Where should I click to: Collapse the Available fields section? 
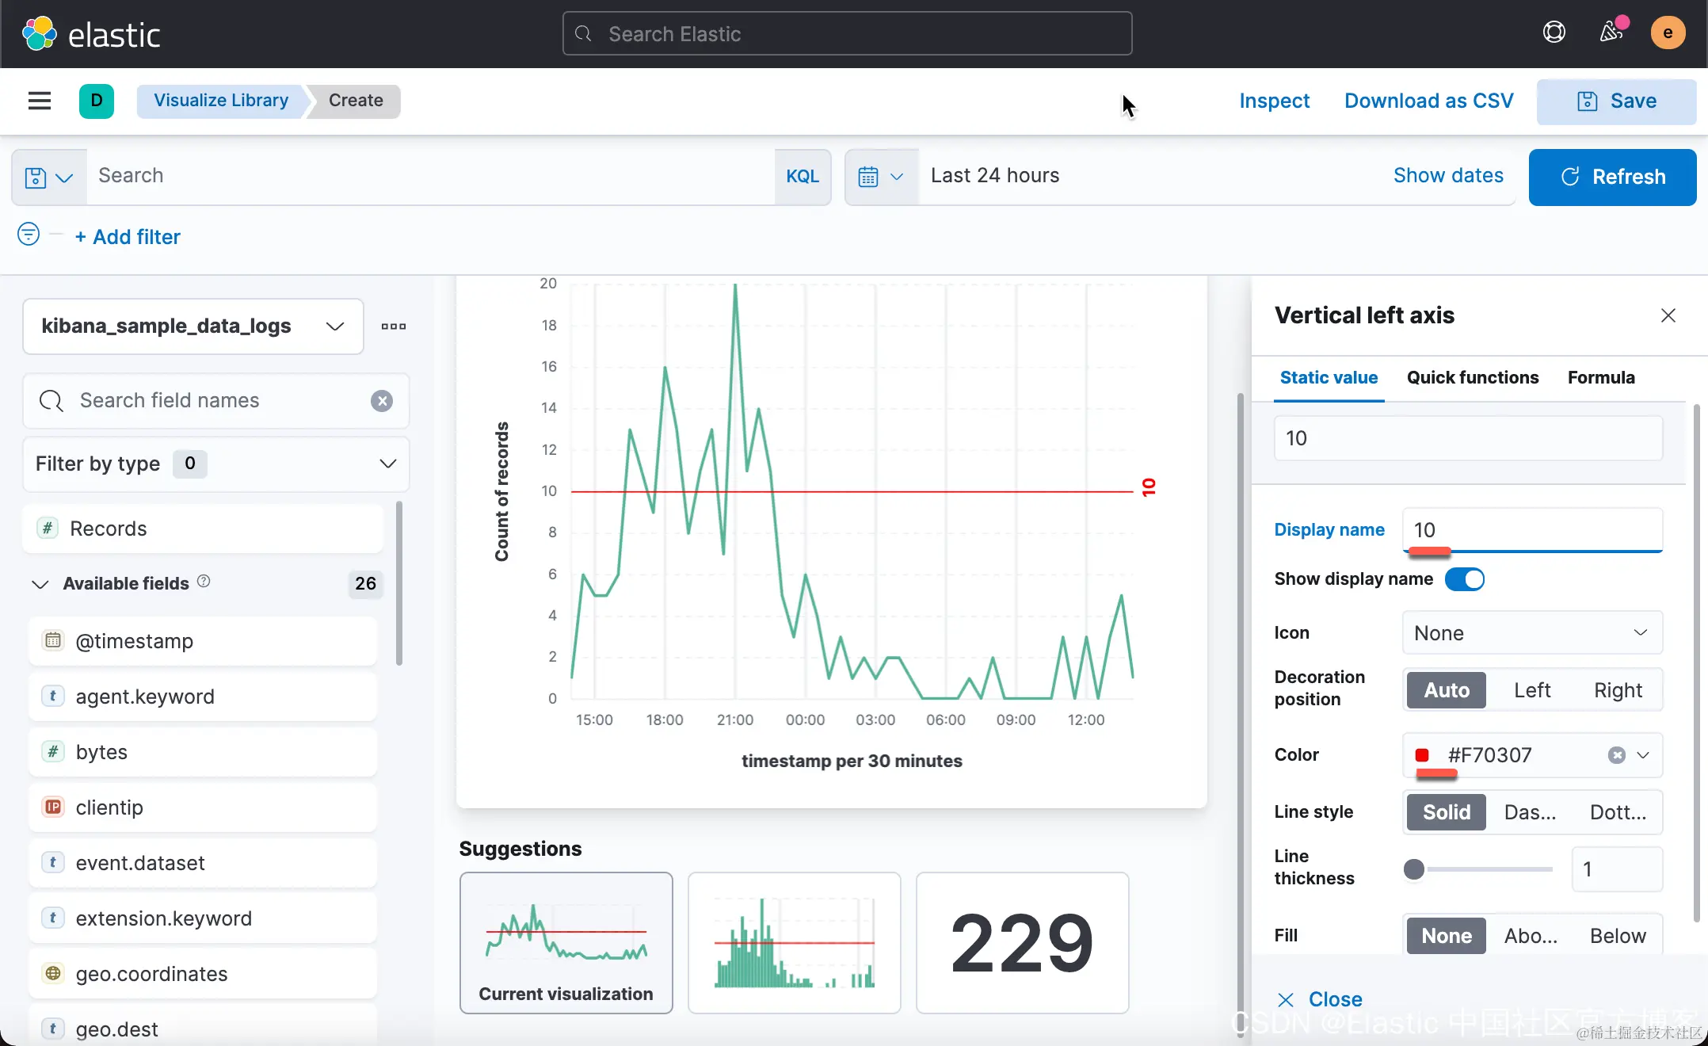[x=40, y=584]
